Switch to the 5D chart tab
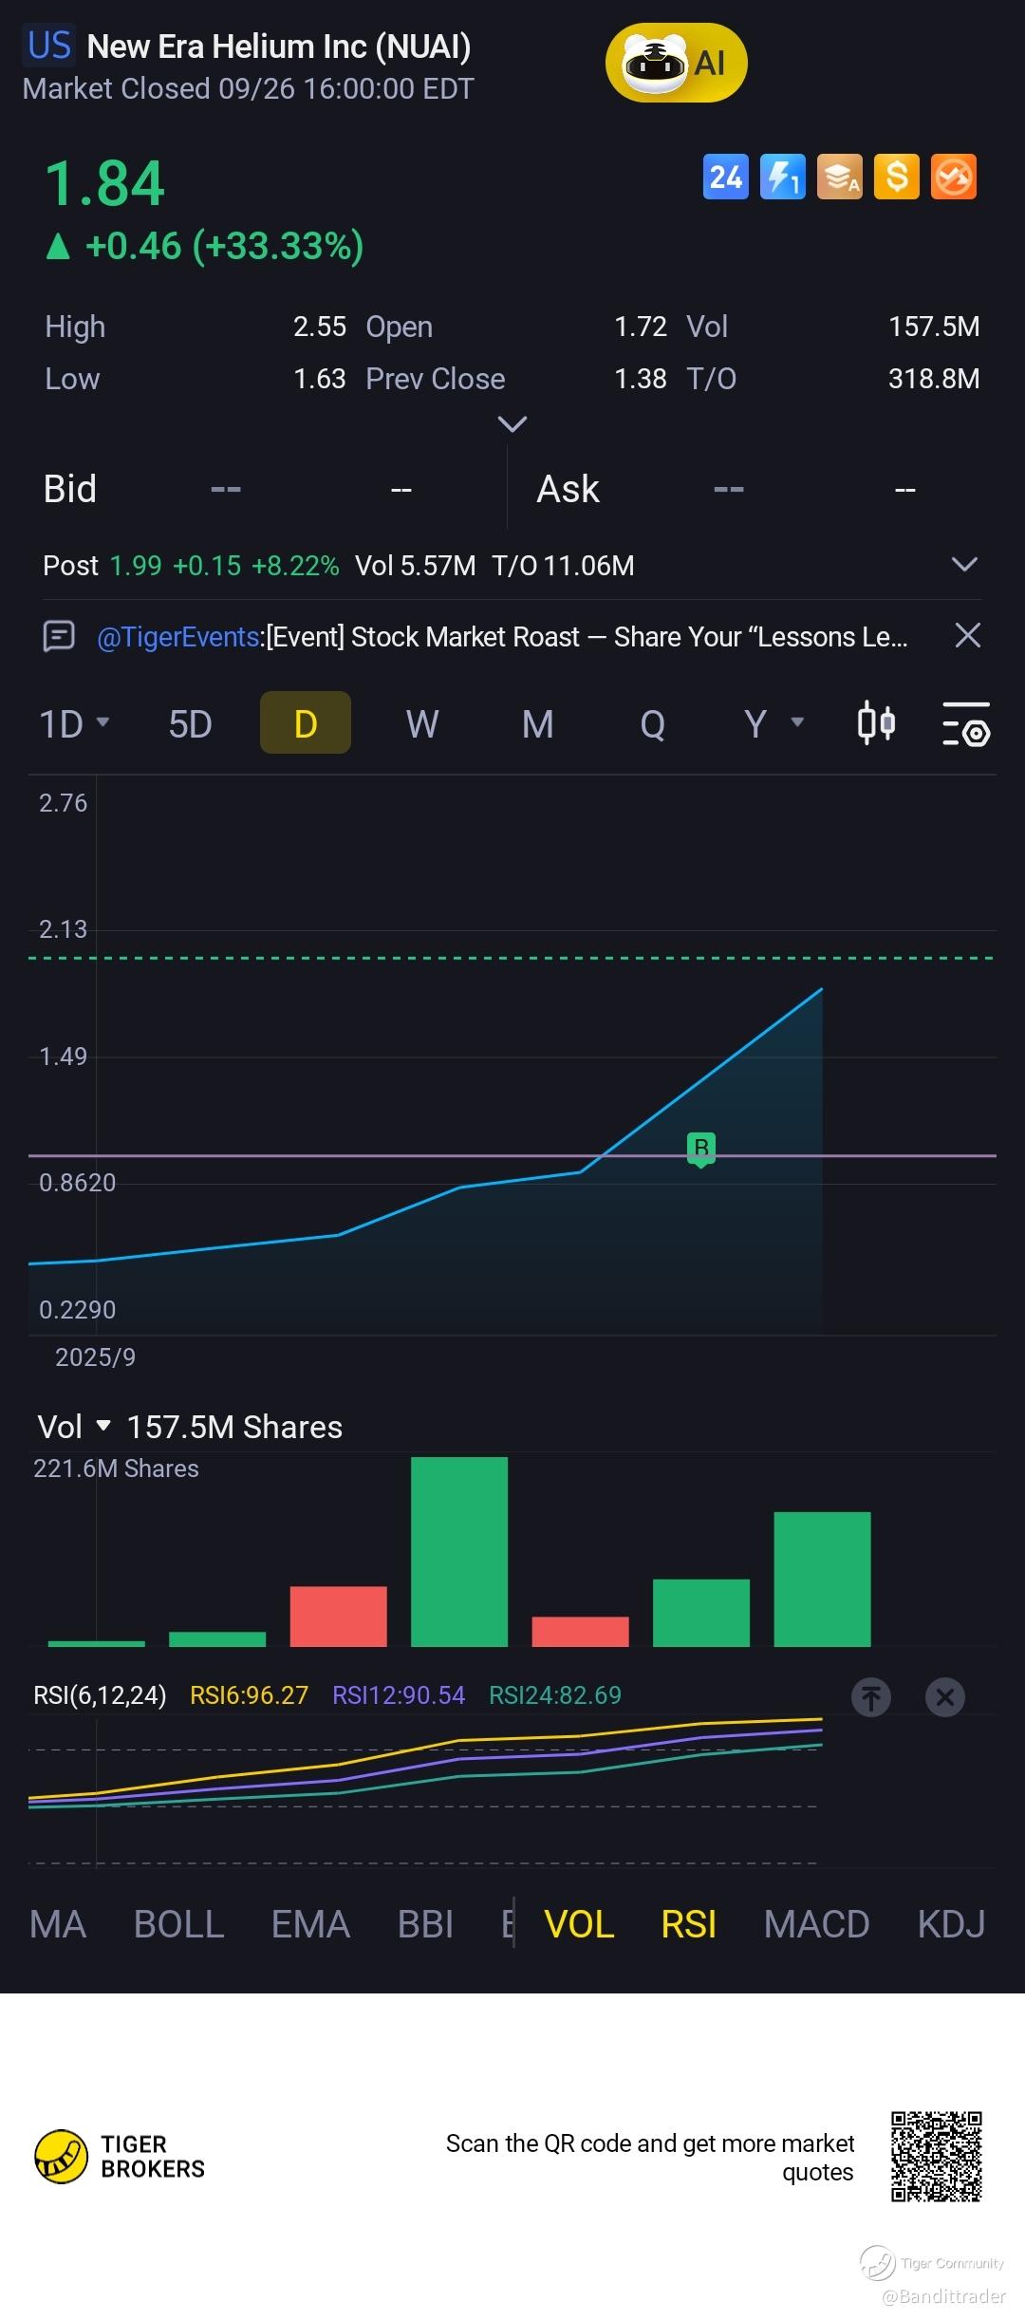 (190, 723)
